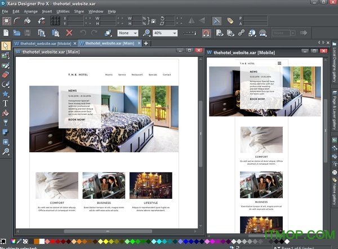The image size is (338, 249).
Task: Pick the white square color swatch
Action: [42, 242]
